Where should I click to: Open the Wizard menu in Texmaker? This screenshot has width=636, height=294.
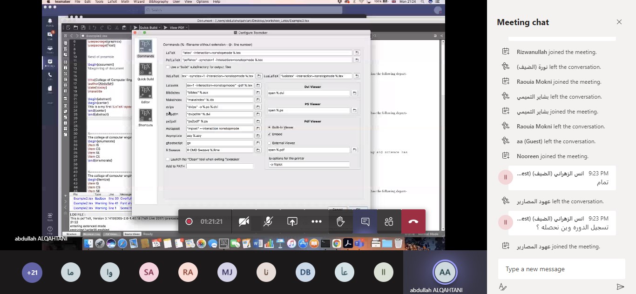[x=139, y=2]
